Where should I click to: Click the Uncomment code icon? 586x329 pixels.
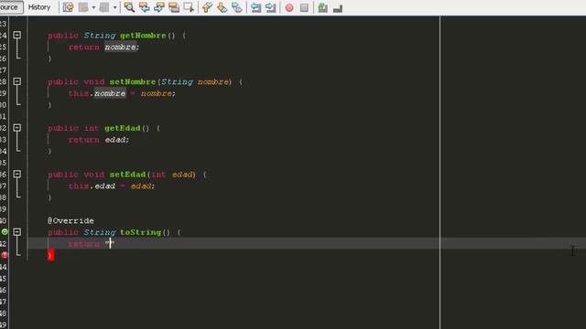click(x=338, y=7)
